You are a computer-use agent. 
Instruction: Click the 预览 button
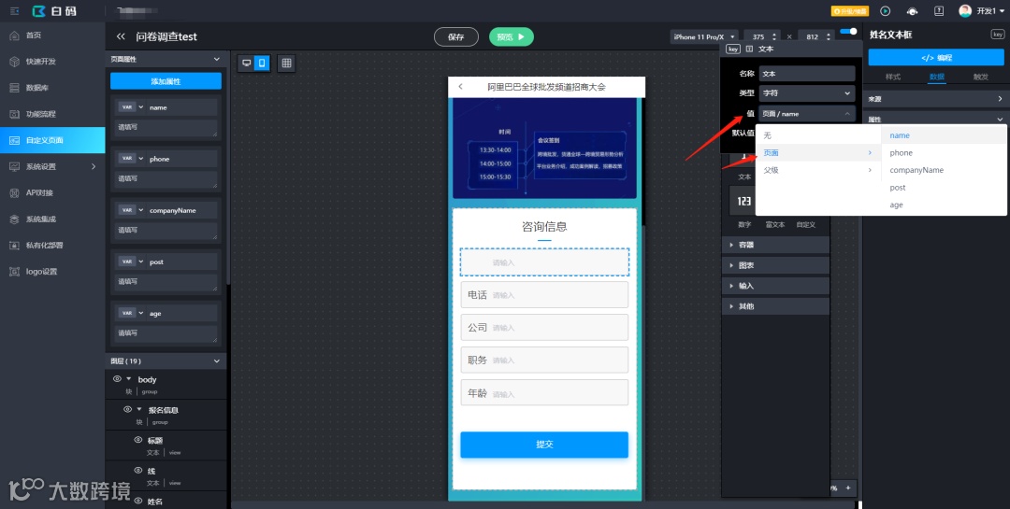click(512, 36)
